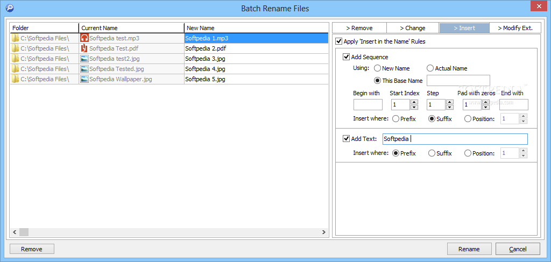The image size is (551, 262).
Task: Increase the Start Index value
Action: (x=414, y=102)
